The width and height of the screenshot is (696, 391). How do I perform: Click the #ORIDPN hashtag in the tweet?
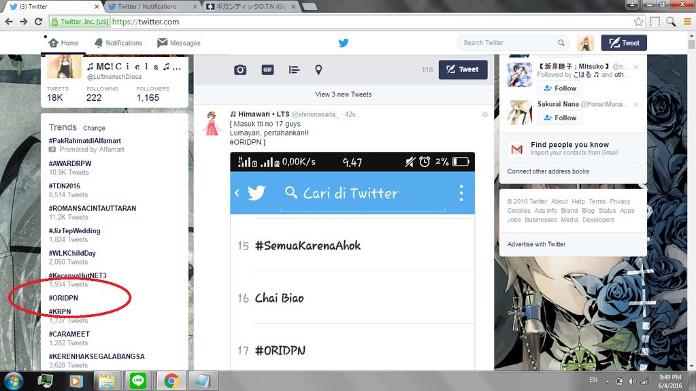246,142
